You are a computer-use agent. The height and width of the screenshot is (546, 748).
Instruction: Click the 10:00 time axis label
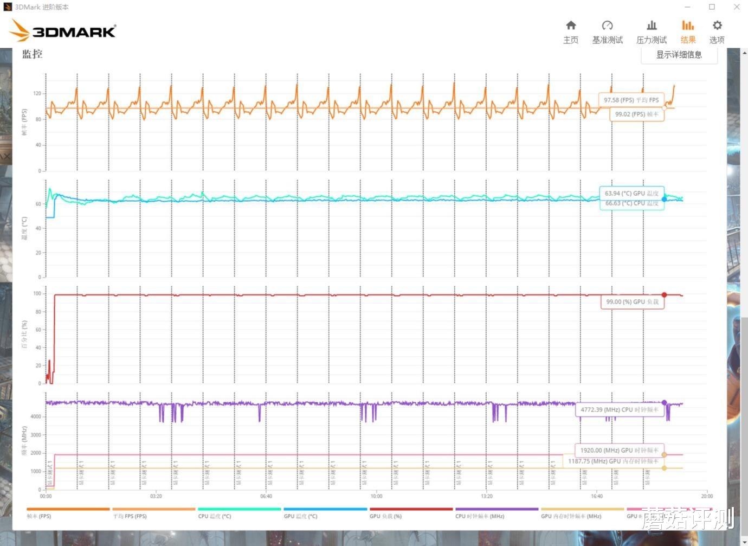tap(376, 496)
